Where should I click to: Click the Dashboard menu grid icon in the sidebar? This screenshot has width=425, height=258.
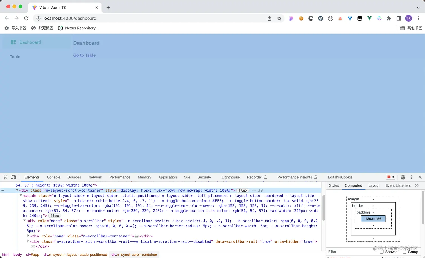(x=13, y=42)
